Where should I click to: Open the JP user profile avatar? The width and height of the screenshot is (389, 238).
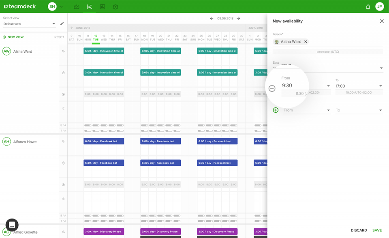click(380, 6)
